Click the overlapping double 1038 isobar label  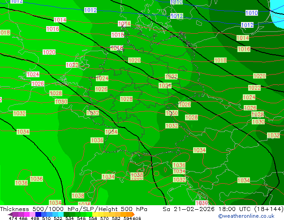point(137,176)
